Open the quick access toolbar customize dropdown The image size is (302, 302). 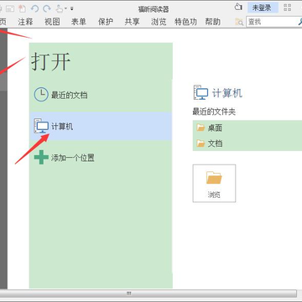coord(71,8)
